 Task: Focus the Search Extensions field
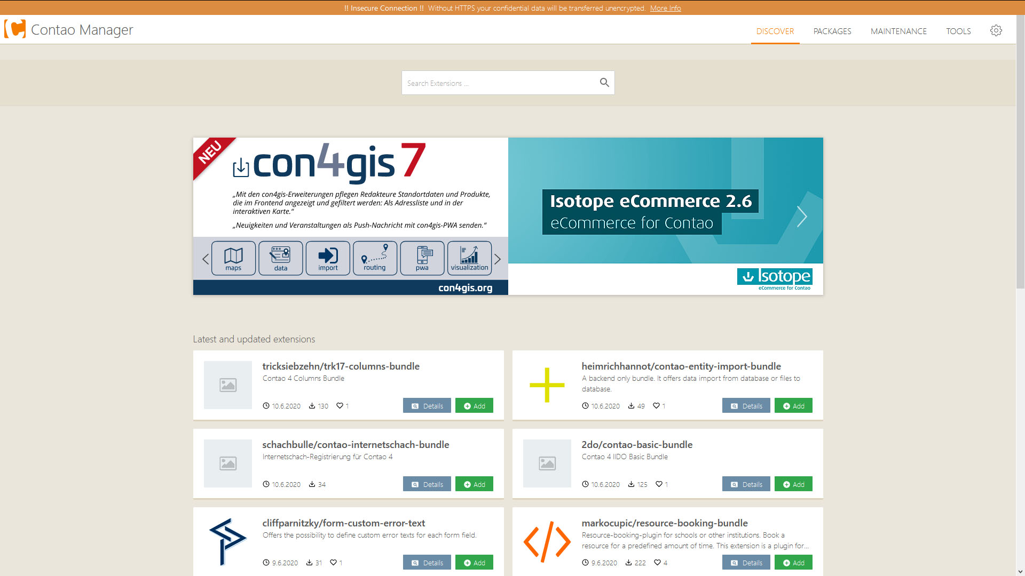point(508,83)
